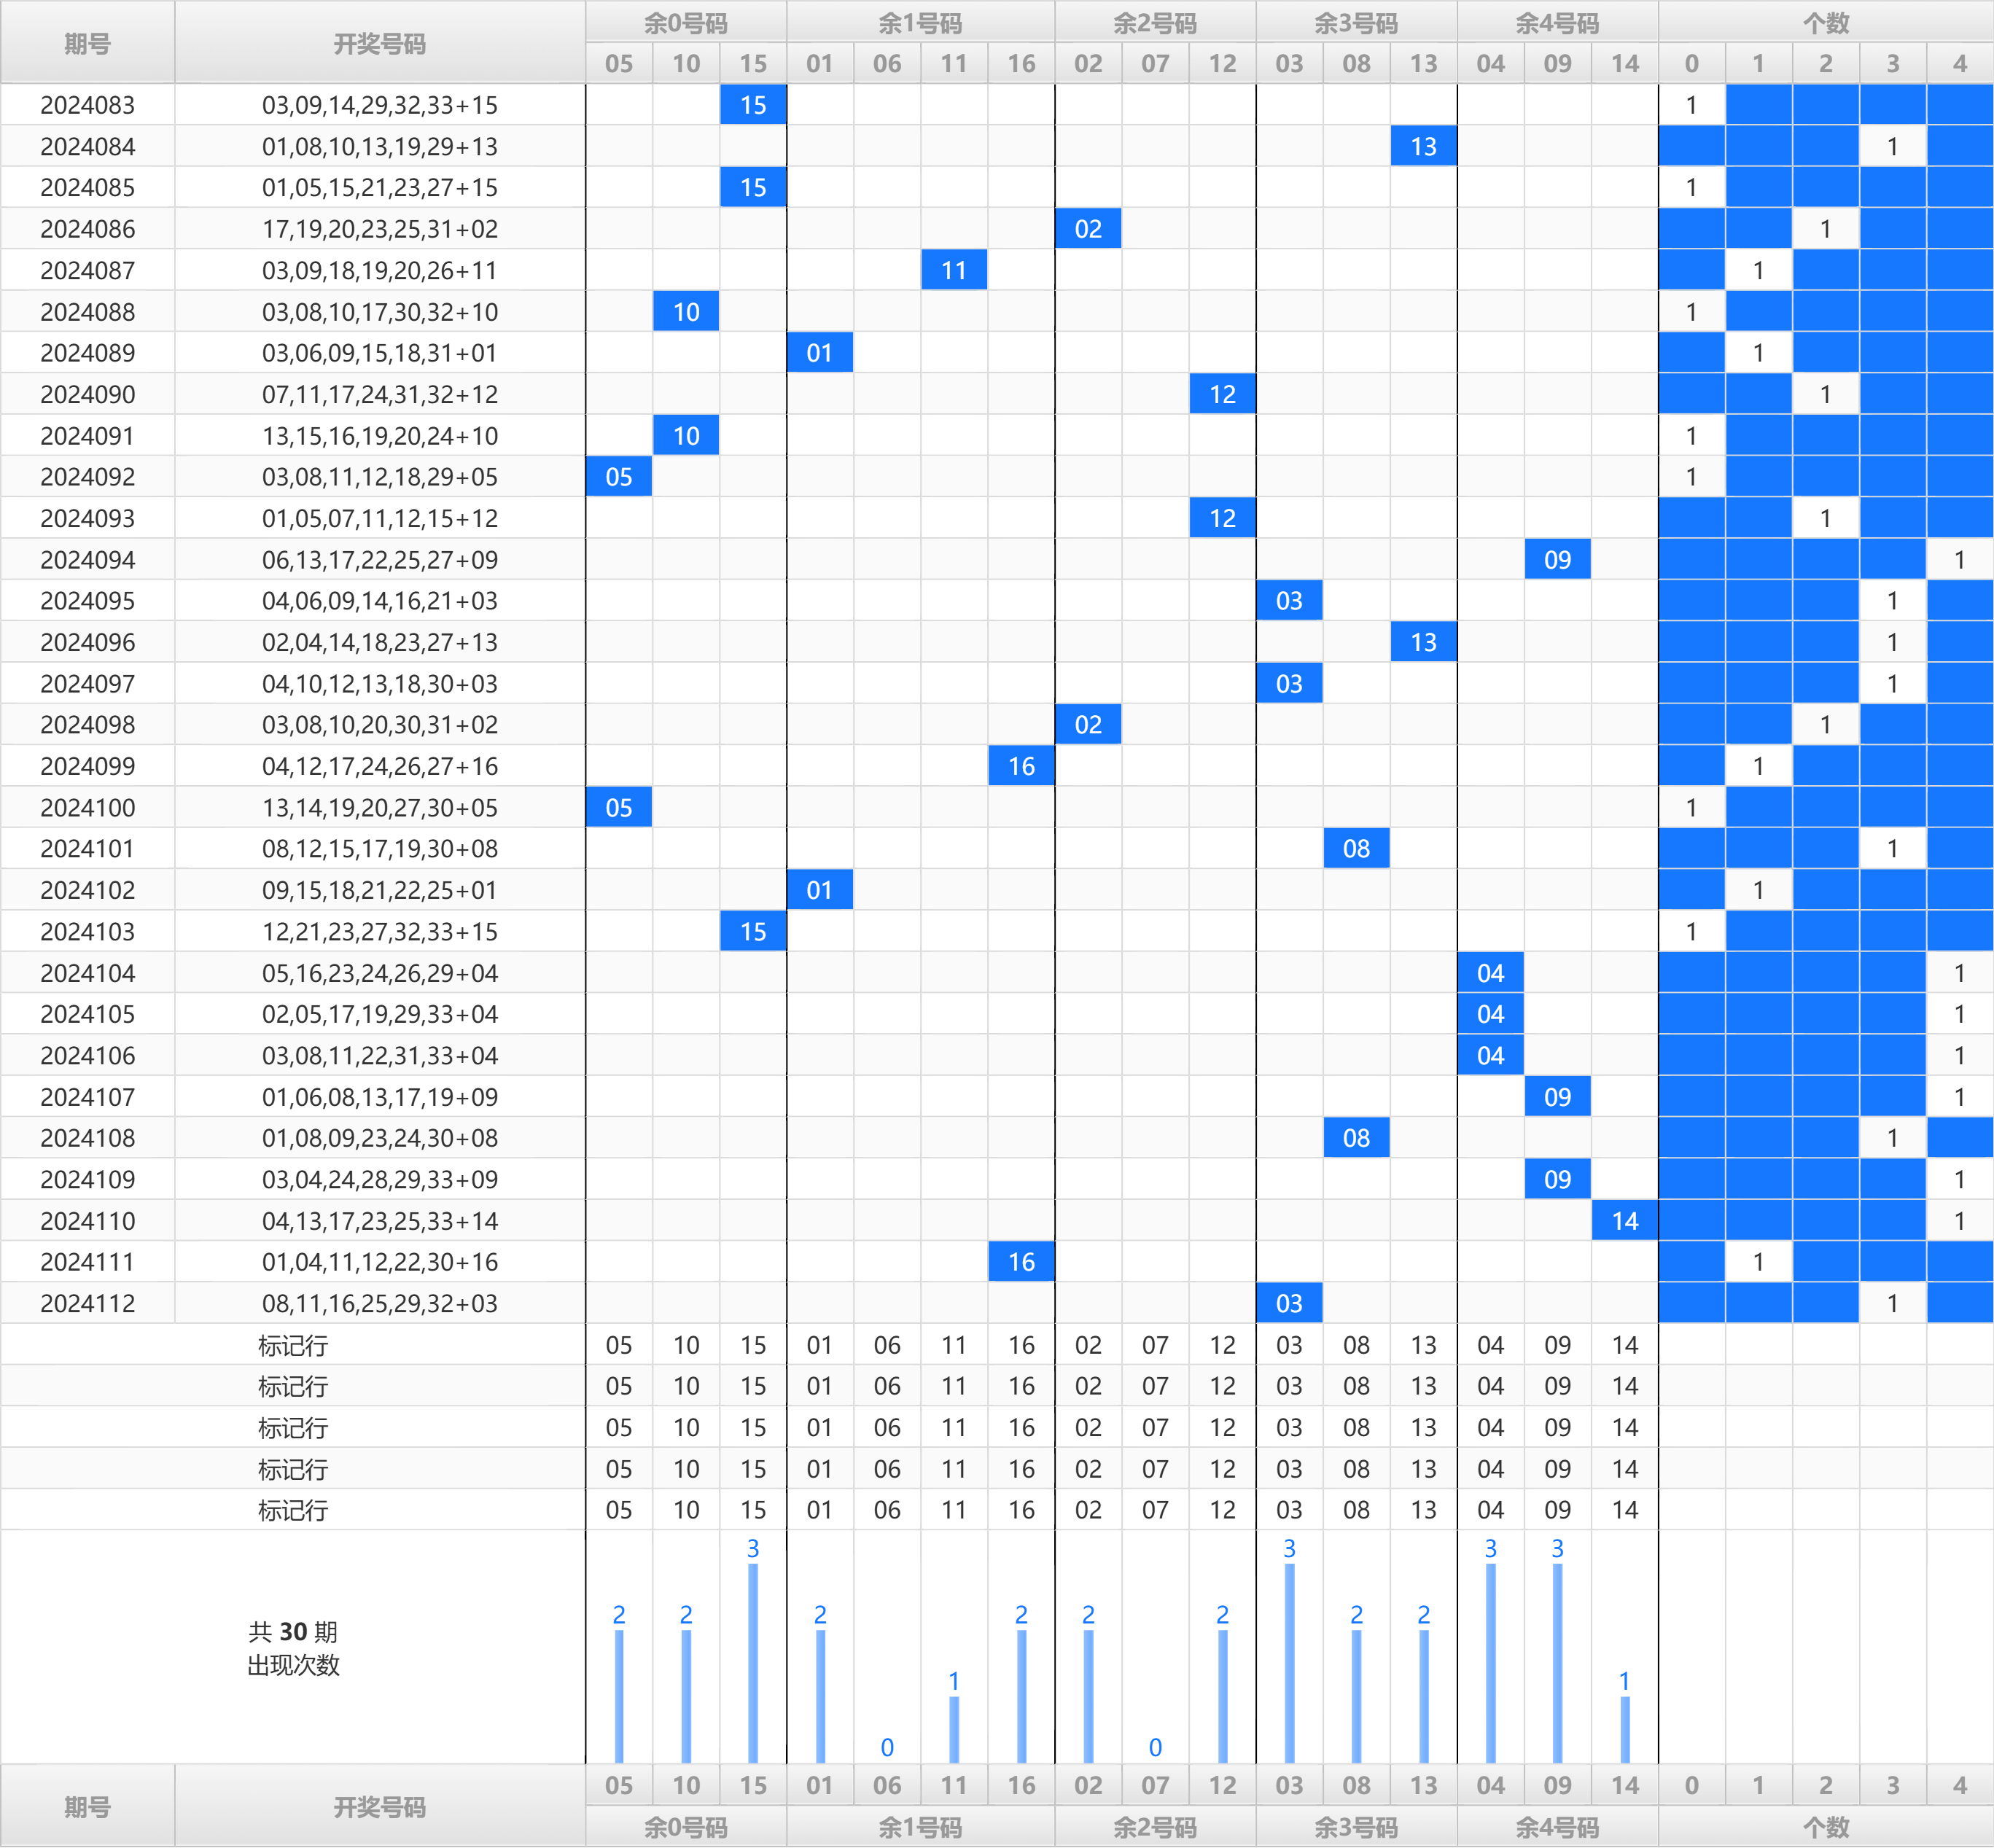The height and width of the screenshot is (1848, 1994).
Task: Click the top 开奖号码 column header
Action: 380,43
